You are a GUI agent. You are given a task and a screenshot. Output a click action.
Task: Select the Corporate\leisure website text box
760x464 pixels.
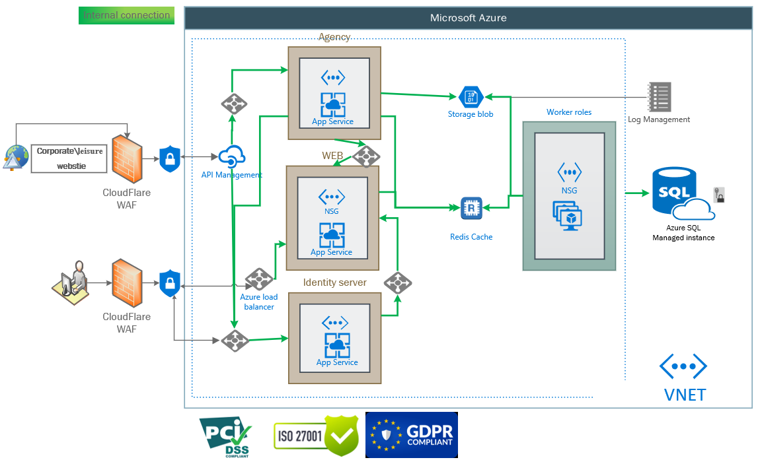[x=69, y=158]
